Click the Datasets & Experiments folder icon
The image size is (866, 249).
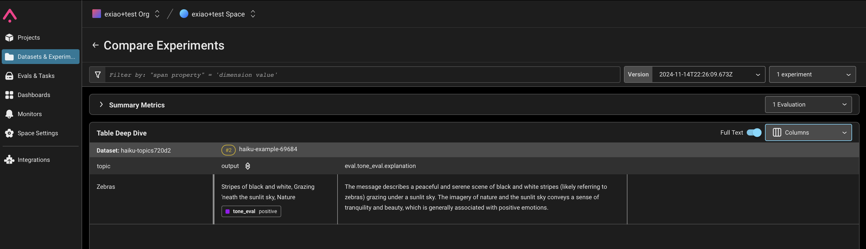click(9, 57)
